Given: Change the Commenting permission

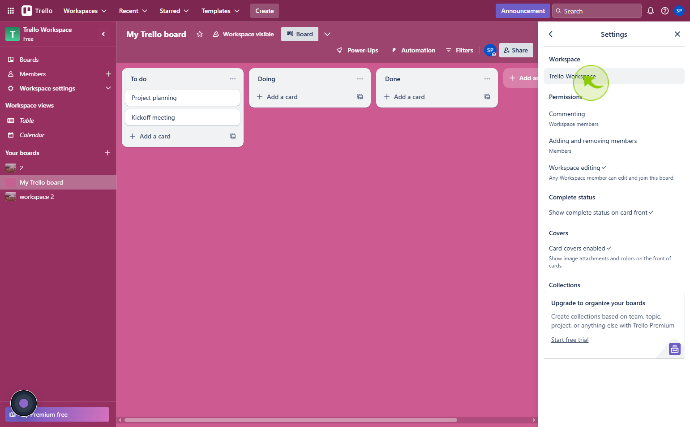Looking at the screenshot, I should click(x=614, y=119).
